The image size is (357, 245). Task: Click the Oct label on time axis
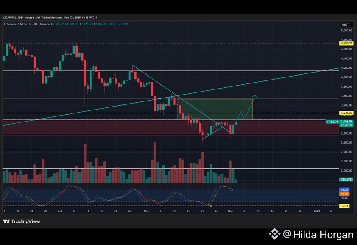pos(60,211)
